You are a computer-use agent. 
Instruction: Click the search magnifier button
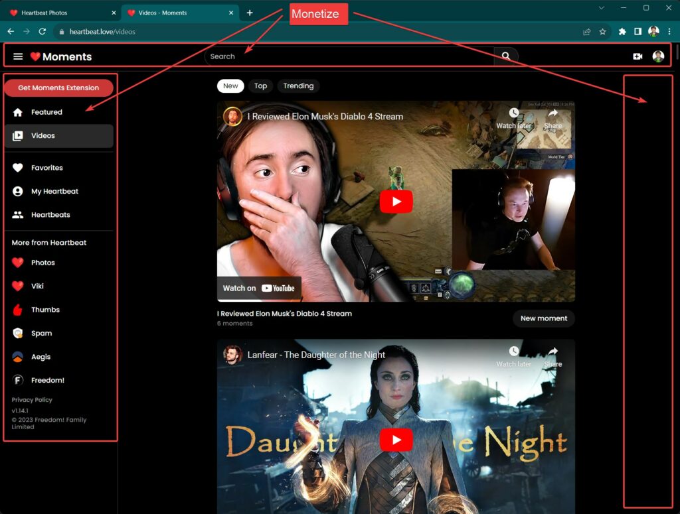point(505,56)
